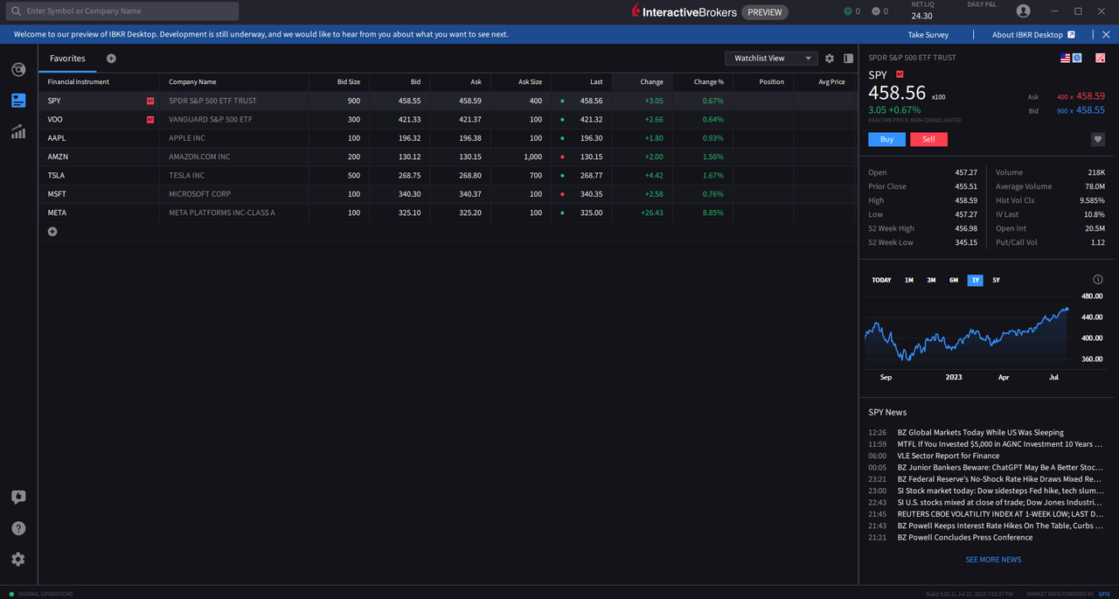The width and height of the screenshot is (1119, 599).
Task: Open the watchlist sidebar icon
Action: 18,101
